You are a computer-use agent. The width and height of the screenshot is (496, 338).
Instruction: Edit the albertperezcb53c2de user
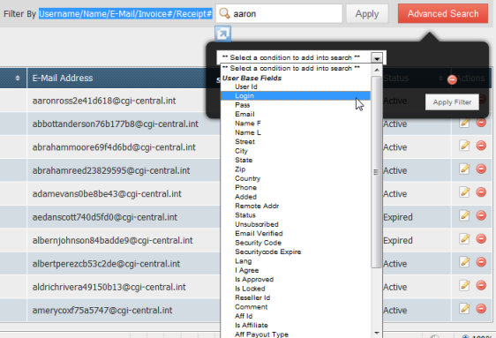click(464, 262)
